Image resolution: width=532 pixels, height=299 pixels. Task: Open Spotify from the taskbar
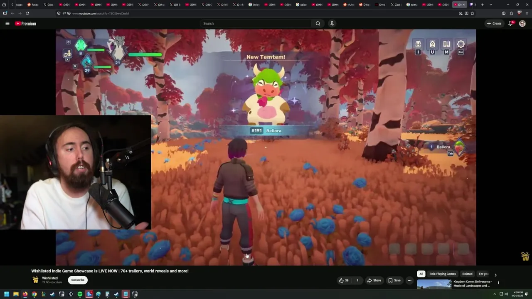coord(80,294)
